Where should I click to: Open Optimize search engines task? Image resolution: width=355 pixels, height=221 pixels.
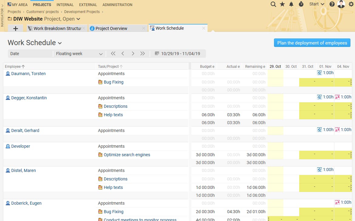click(127, 155)
